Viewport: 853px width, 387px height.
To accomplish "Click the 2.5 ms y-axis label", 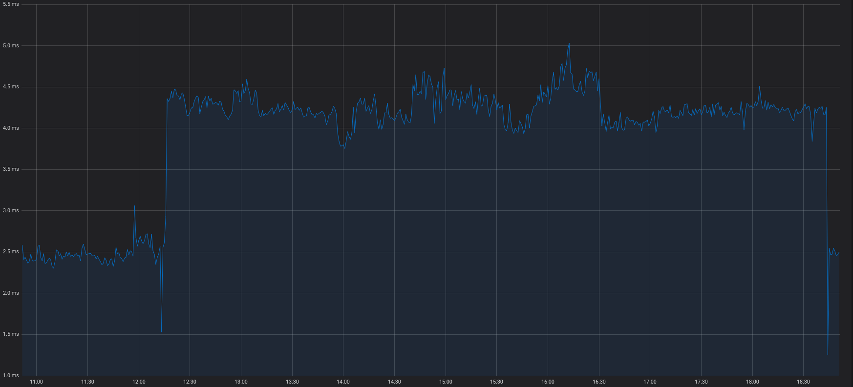I will coord(11,251).
